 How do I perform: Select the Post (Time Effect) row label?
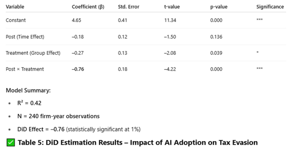point(25,37)
